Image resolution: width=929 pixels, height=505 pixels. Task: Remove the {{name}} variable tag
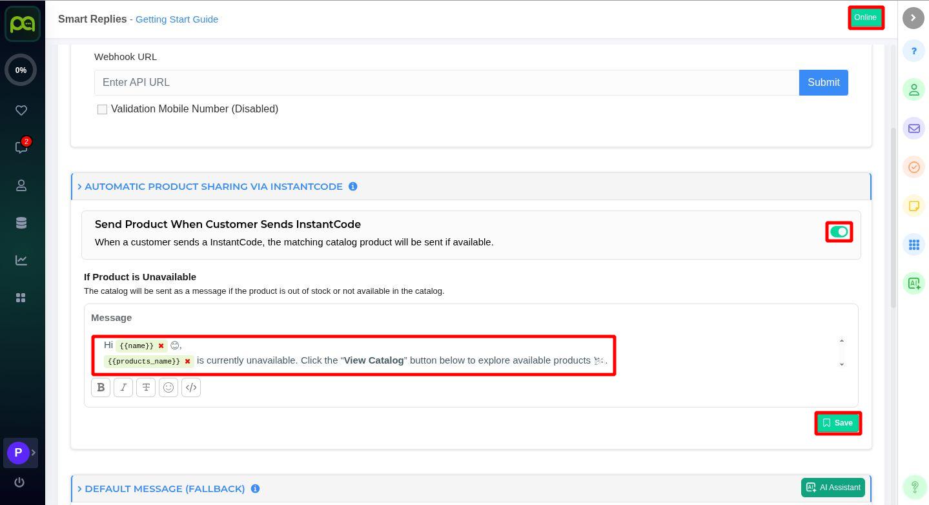(x=161, y=346)
